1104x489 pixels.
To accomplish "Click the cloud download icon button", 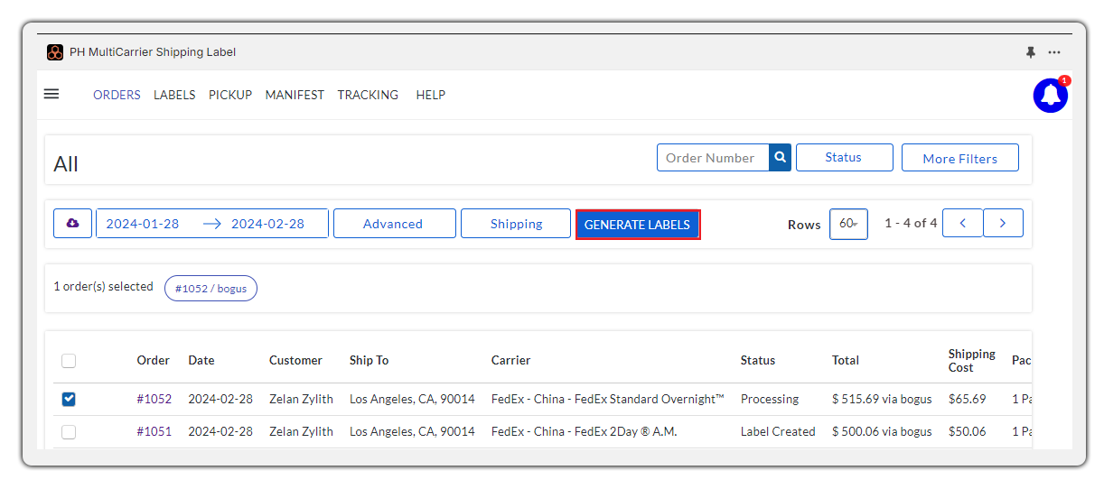I will (72, 224).
